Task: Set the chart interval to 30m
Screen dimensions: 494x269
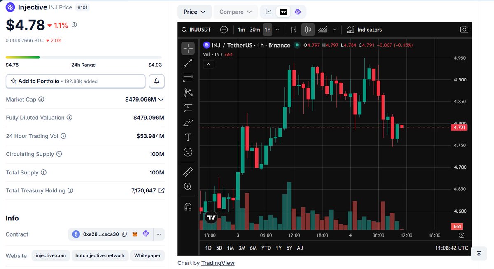Action: pos(255,30)
